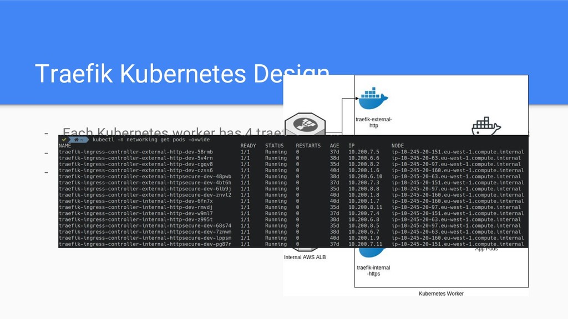Click IP address 10.200.1.6
The image size is (568, 319).
(364, 171)
